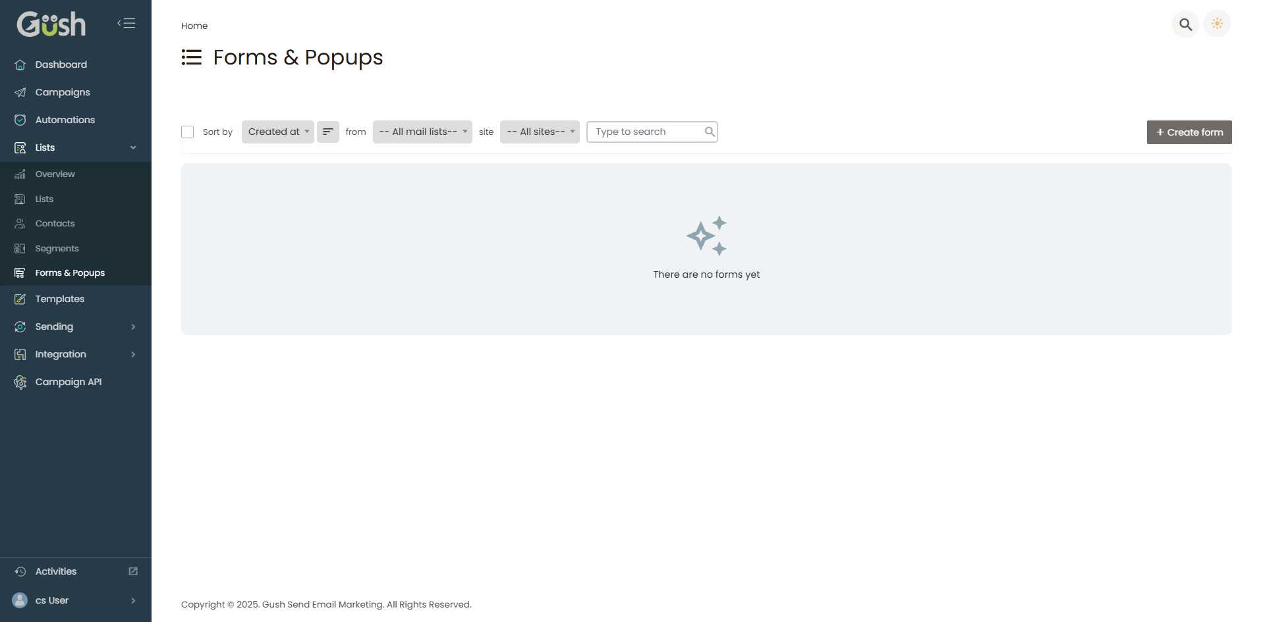Click the Segments icon

point(20,248)
